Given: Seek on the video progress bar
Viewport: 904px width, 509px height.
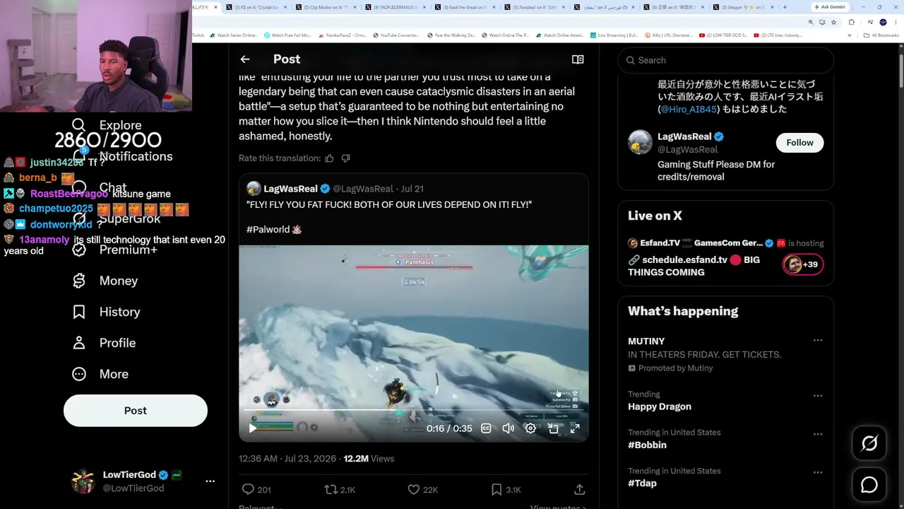Looking at the screenshot, I should (414, 410).
